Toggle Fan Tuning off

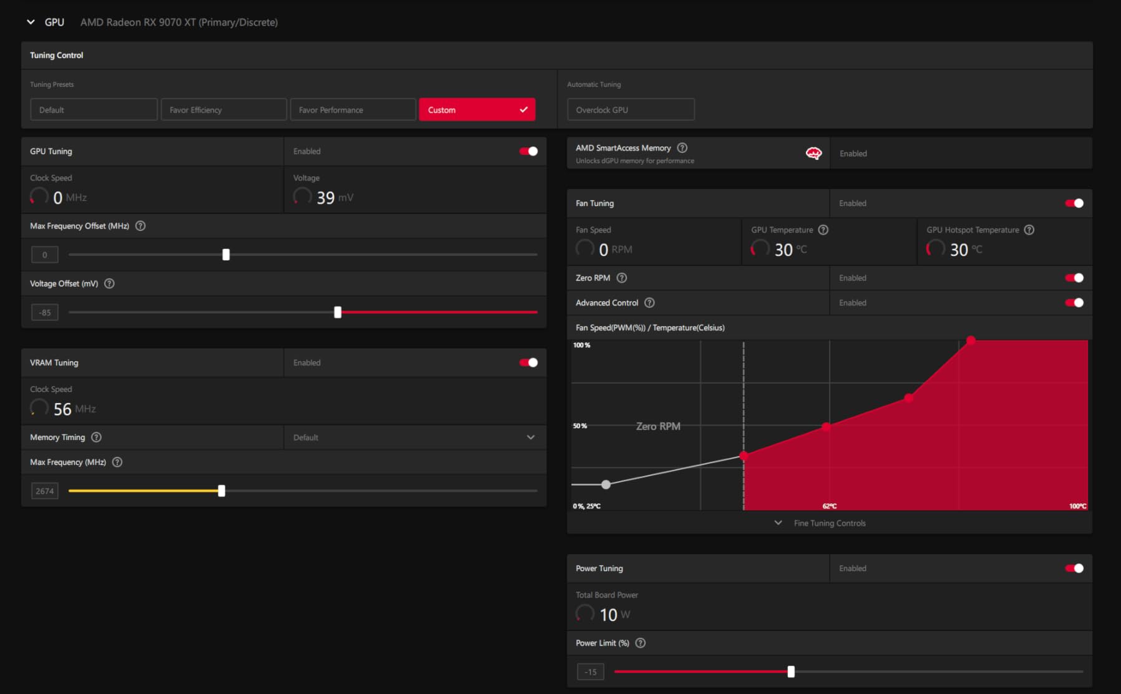(x=1074, y=203)
